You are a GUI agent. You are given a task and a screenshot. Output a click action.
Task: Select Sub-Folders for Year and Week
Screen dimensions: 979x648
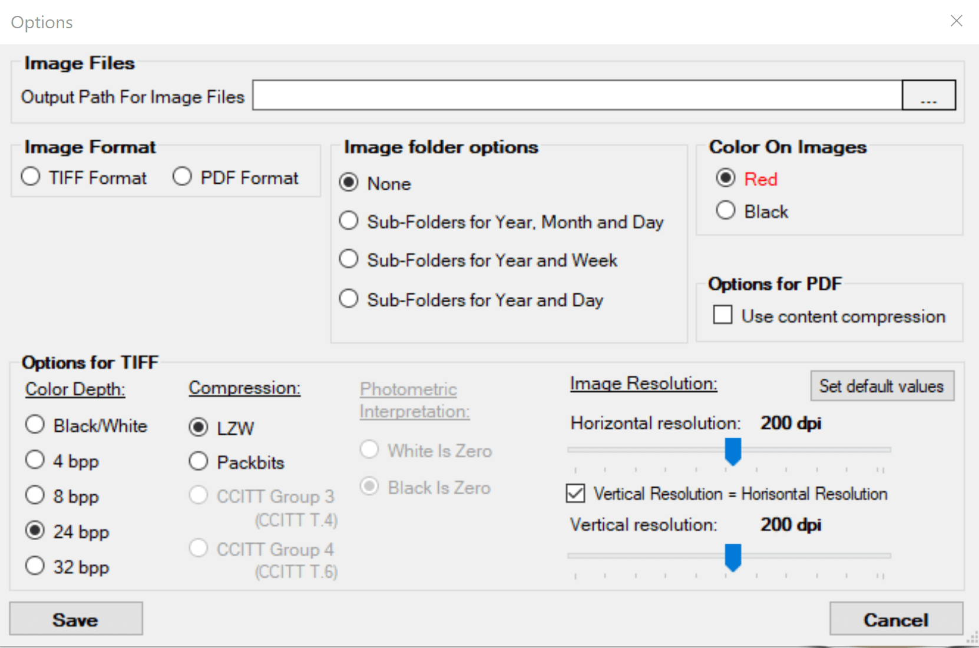(349, 259)
